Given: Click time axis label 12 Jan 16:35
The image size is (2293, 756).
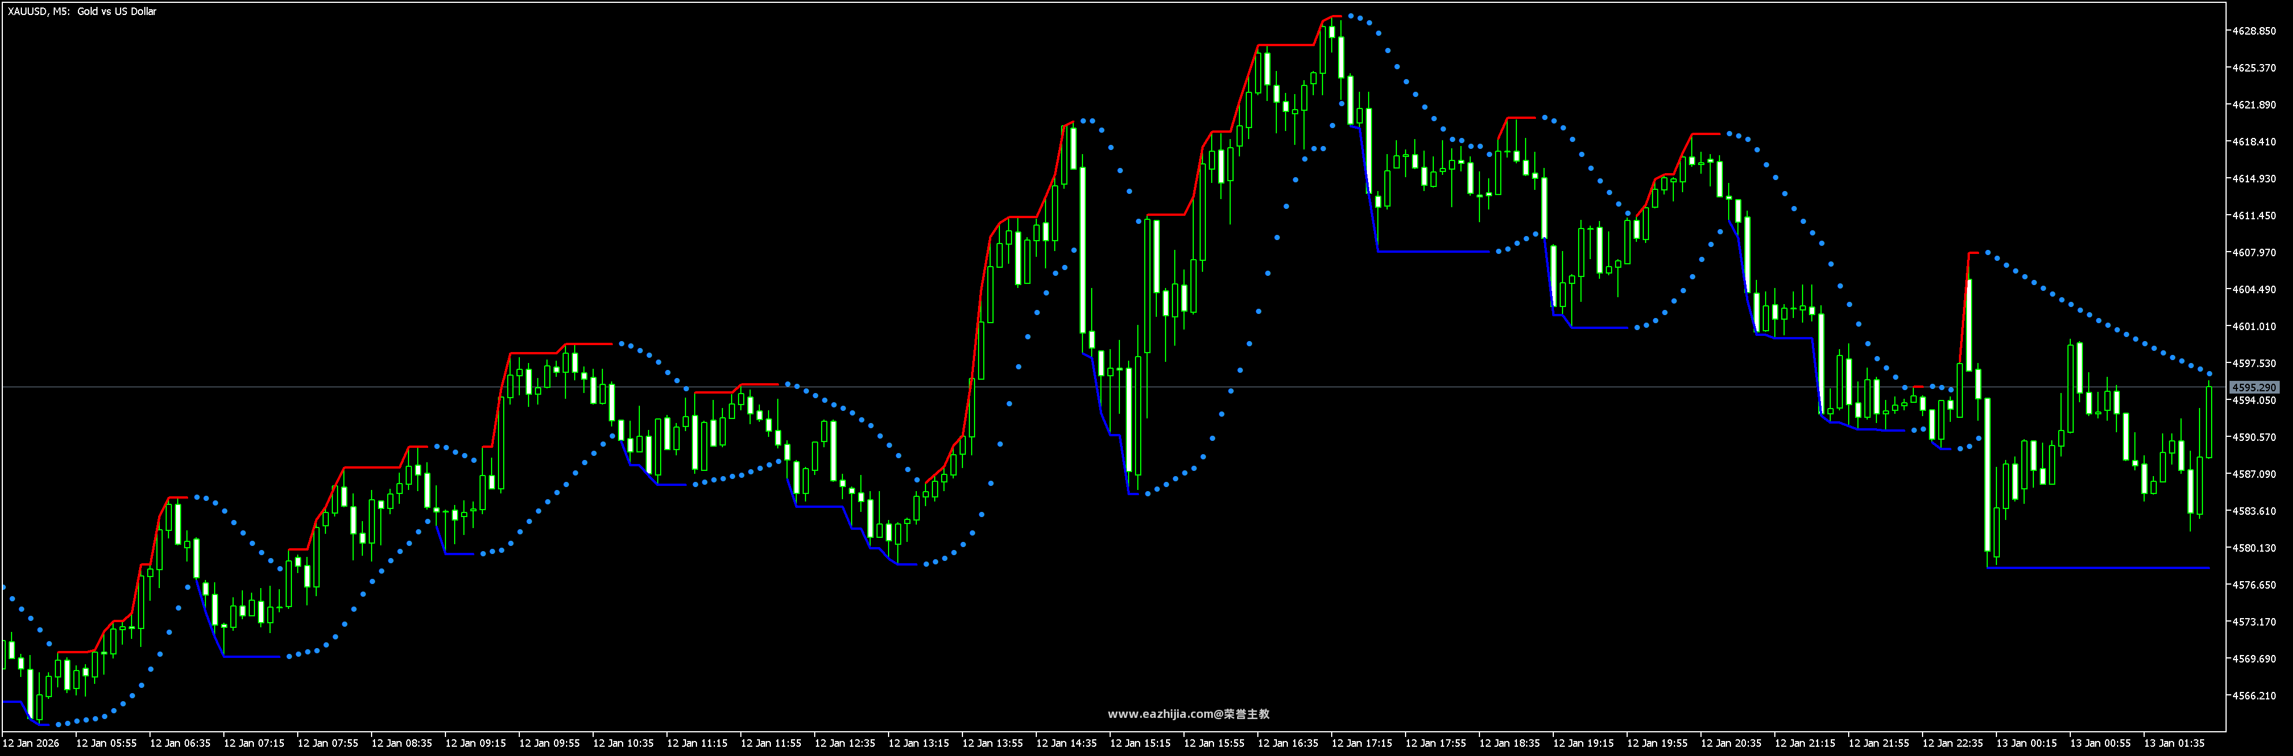Looking at the screenshot, I should click(1289, 743).
